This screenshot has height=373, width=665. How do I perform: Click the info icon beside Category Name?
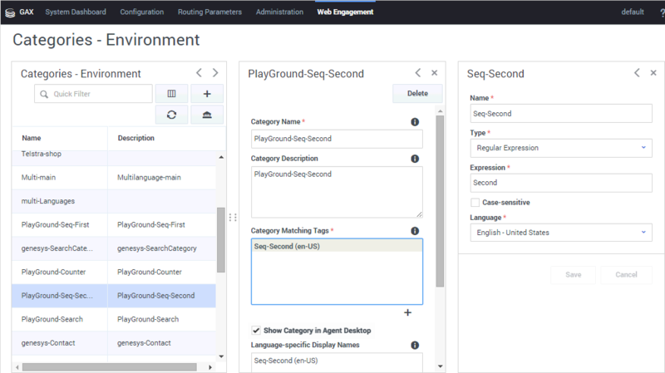pos(415,122)
